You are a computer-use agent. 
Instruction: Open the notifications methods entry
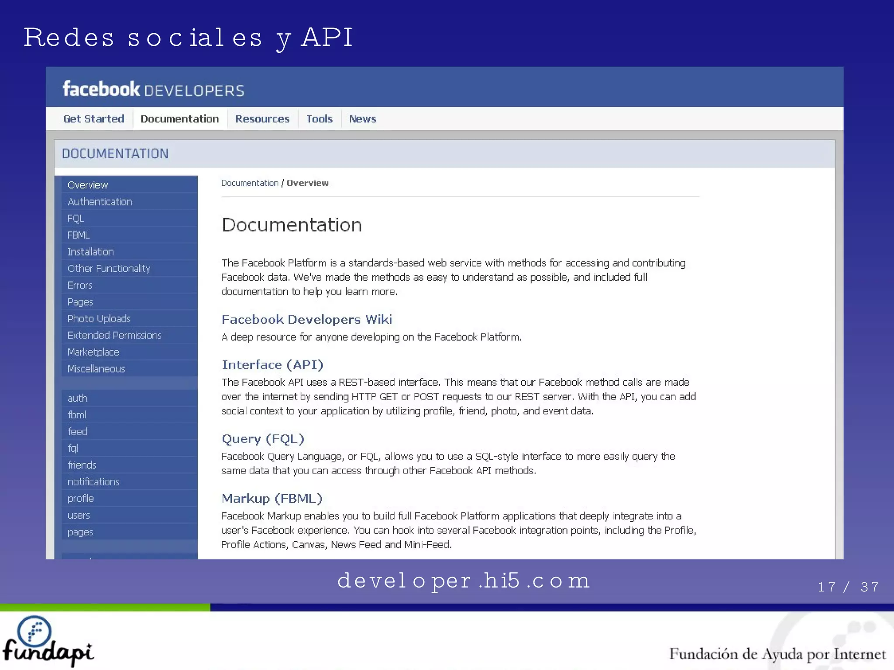130,482
